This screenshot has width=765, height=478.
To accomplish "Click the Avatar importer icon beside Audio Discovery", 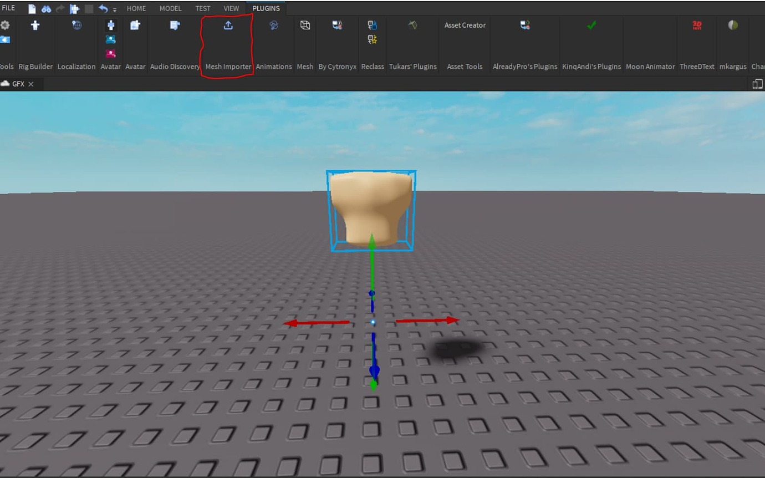I will tap(135, 25).
